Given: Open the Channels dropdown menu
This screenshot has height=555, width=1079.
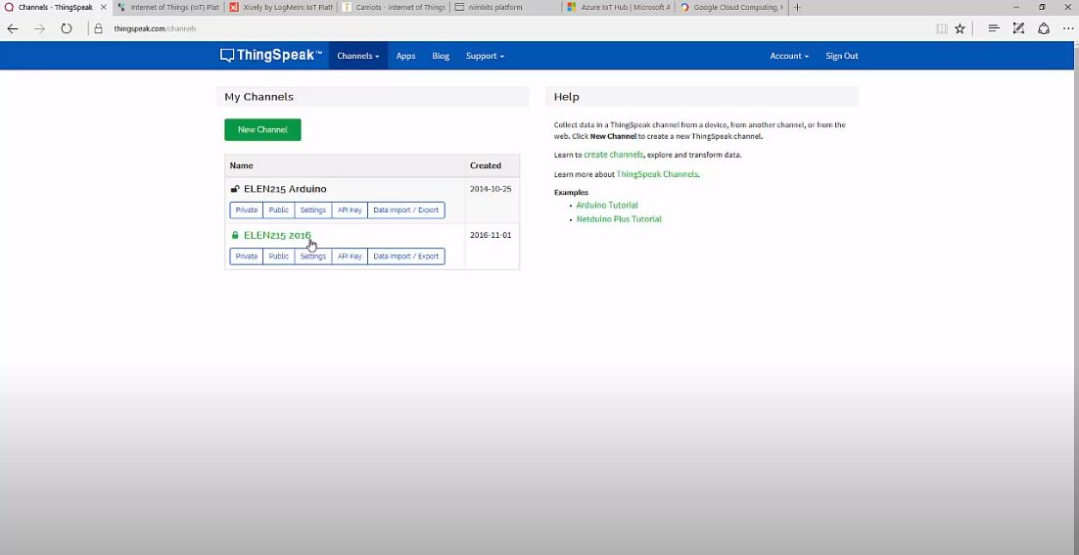Looking at the screenshot, I should pos(357,56).
